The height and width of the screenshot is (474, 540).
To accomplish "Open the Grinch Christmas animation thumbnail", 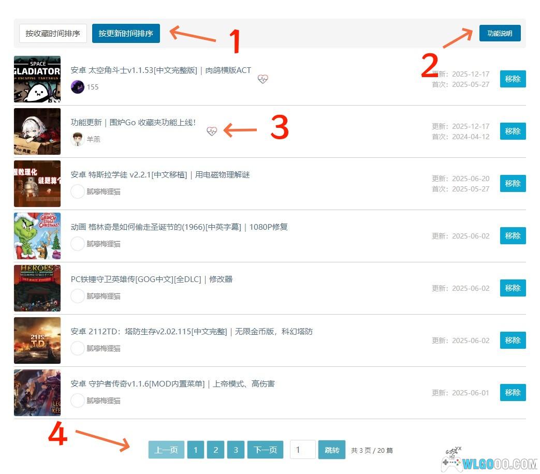I will [x=37, y=236].
